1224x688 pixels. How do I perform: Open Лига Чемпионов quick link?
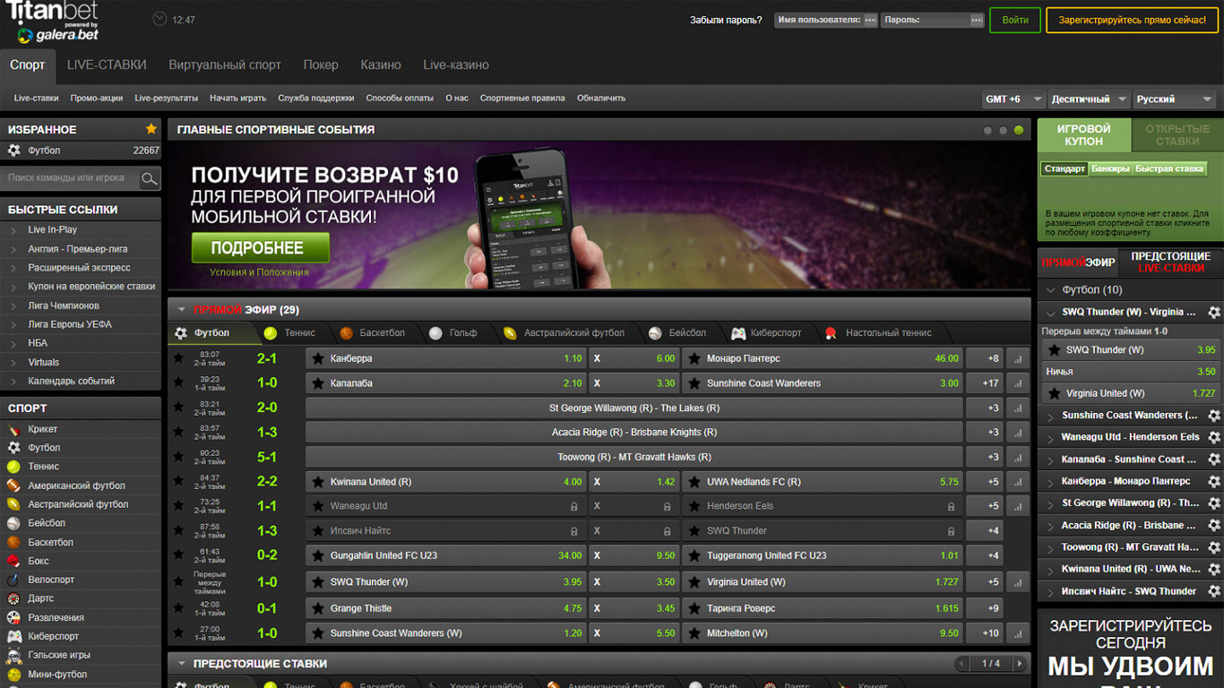pyautogui.click(x=64, y=305)
